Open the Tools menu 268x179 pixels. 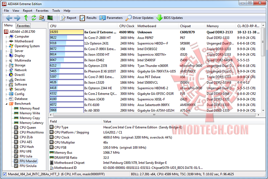coord(56,10)
